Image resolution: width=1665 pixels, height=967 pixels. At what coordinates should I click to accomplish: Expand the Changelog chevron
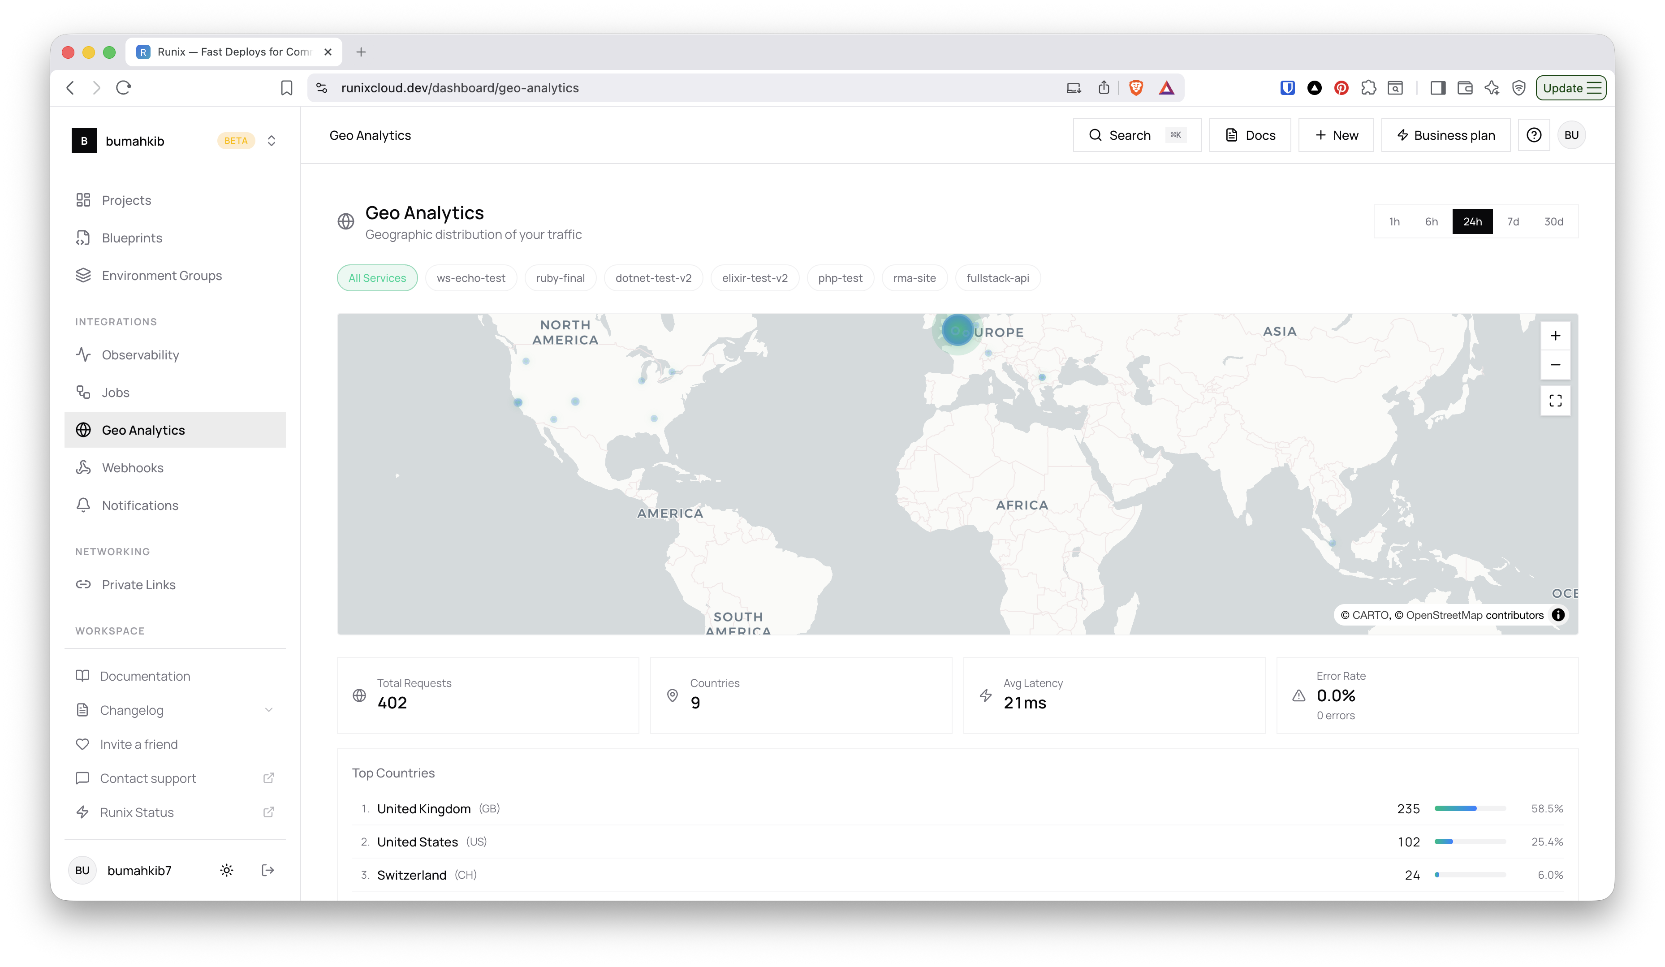click(x=268, y=710)
